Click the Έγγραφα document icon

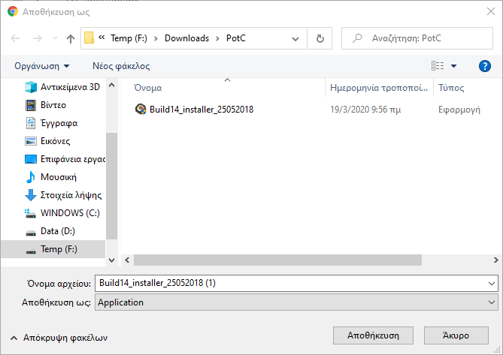click(x=31, y=123)
